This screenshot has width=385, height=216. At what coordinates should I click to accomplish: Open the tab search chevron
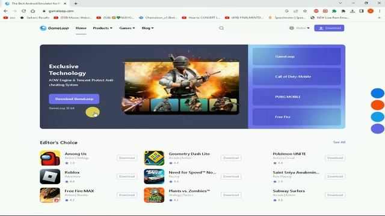(x=340, y=3)
